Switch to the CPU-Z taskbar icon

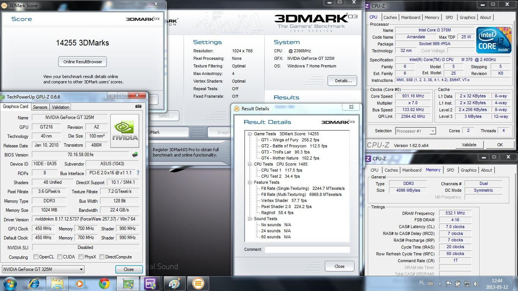(x=151, y=283)
